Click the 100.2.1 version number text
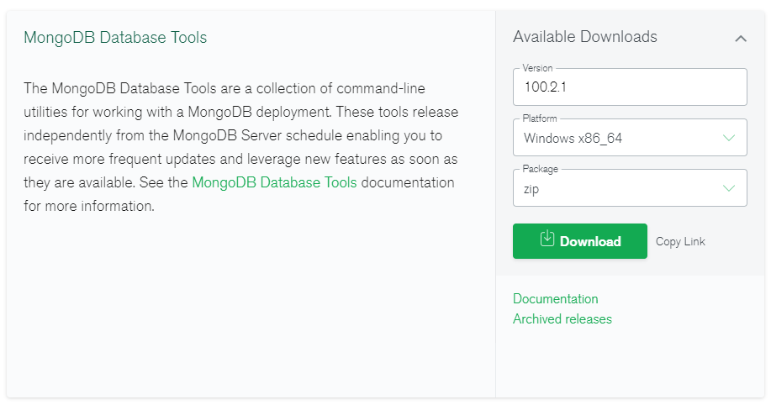 [546, 87]
